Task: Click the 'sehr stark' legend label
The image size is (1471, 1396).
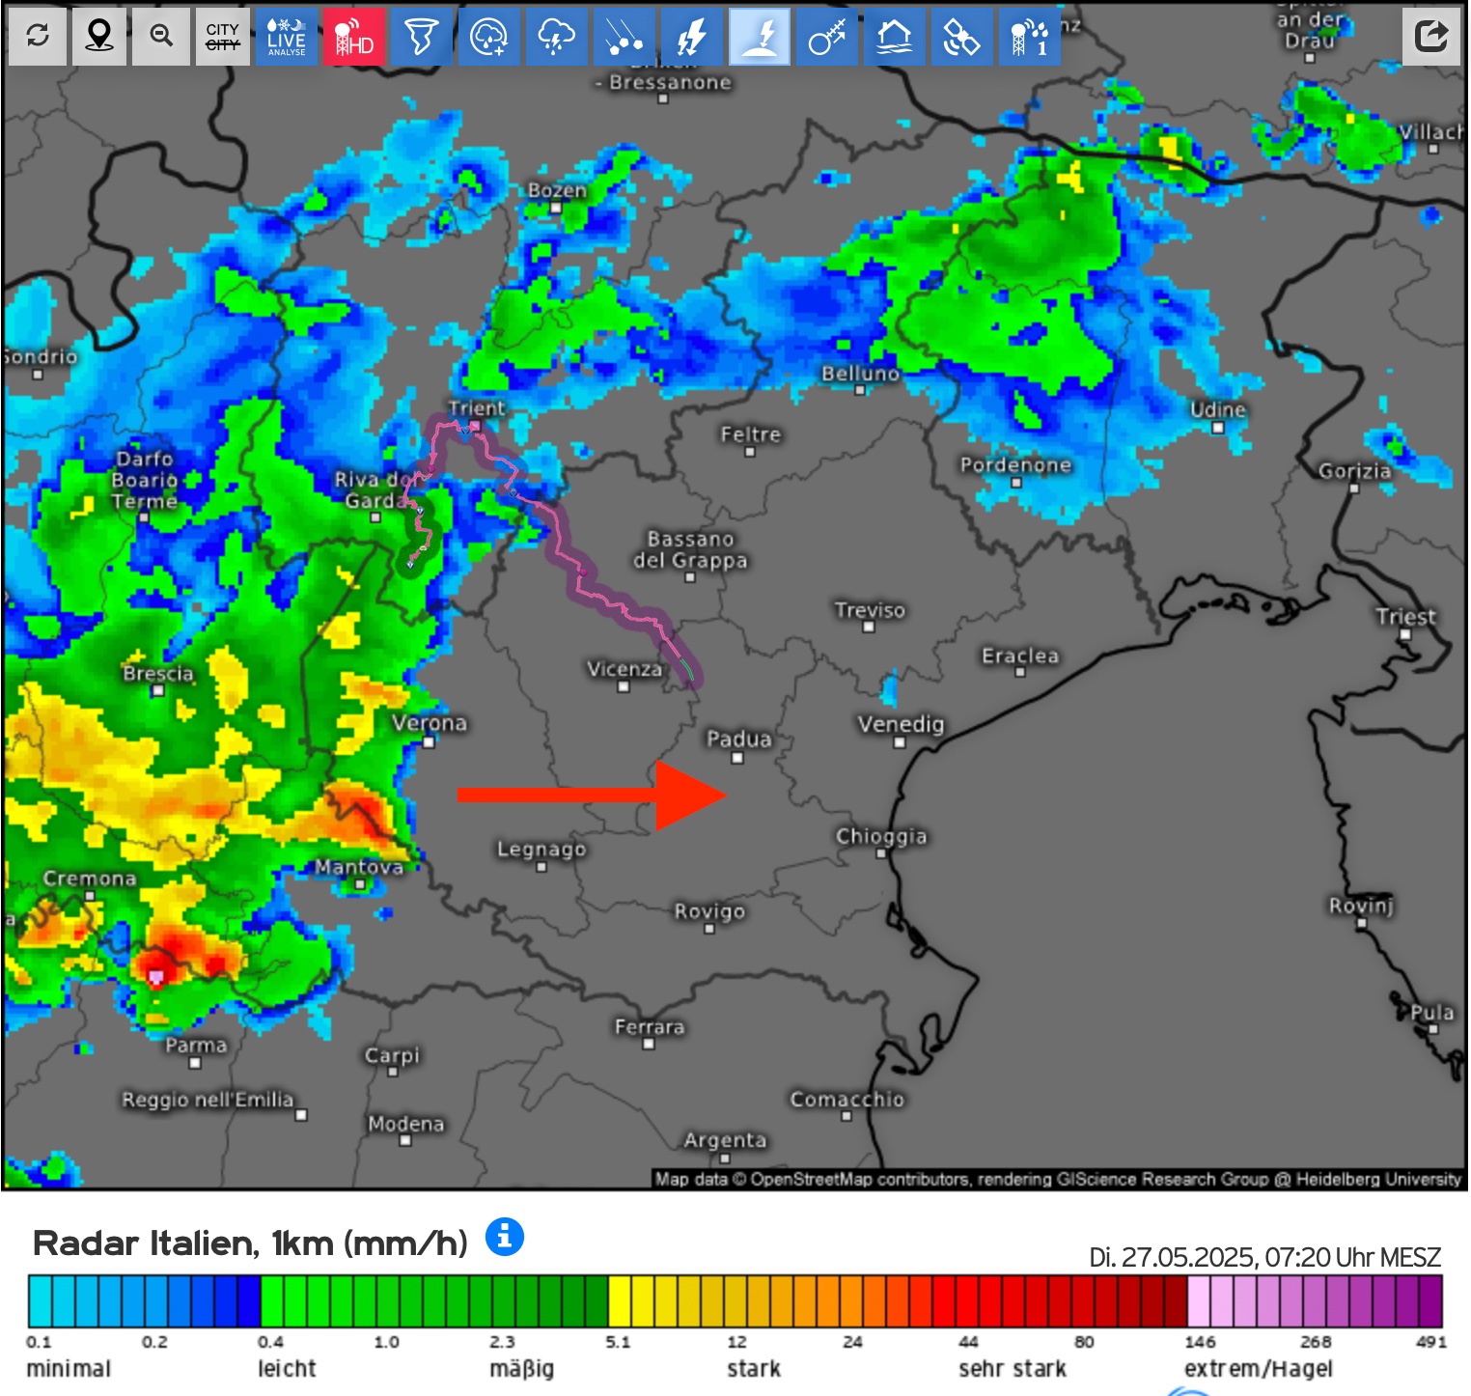Action: (x=1013, y=1369)
